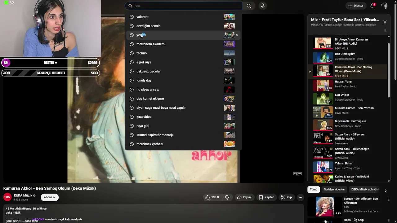The width and height of the screenshot is (397, 223).
Task: Select 'uykusuz geceler' search suggestion
Action: 183,71
